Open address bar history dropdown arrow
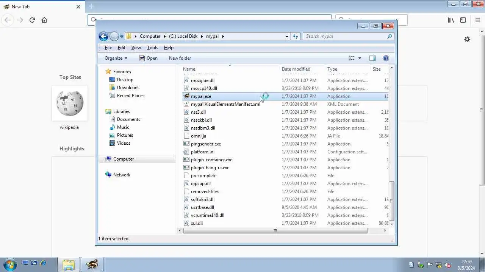 [x=287, y=36]
